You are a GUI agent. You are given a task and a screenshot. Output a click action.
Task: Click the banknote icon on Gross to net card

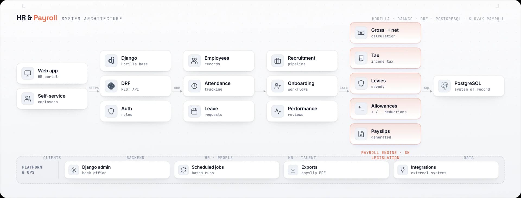click(x=361, y=33)
